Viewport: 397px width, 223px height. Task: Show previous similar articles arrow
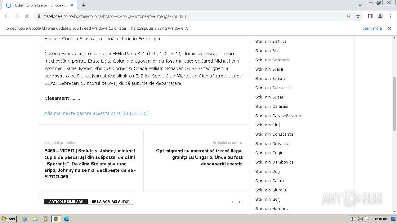(232, 202)
